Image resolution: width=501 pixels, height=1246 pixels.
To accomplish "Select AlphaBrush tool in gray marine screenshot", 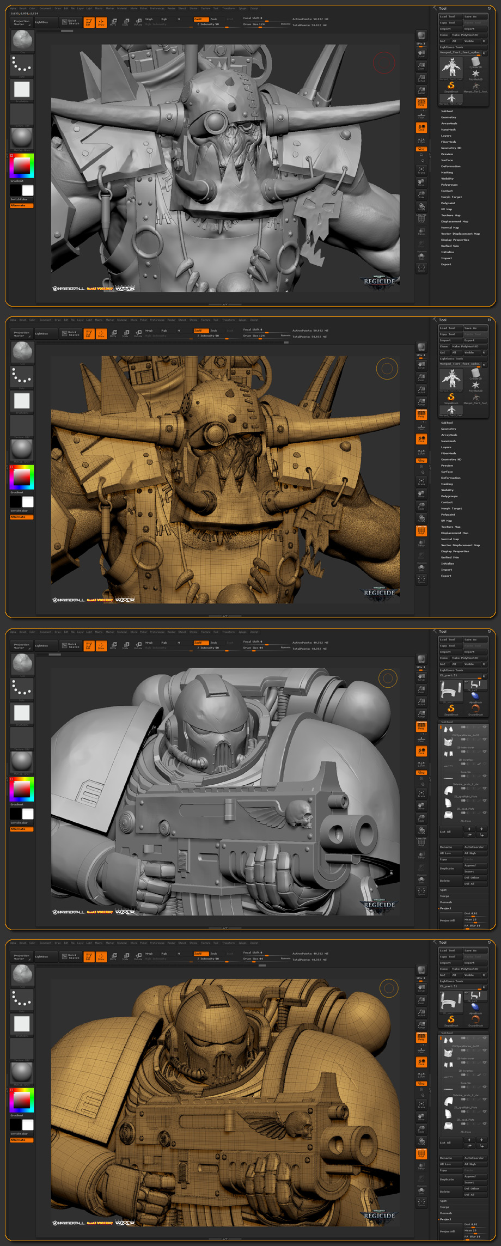I will pyautogui.click(x=475, y=698).
